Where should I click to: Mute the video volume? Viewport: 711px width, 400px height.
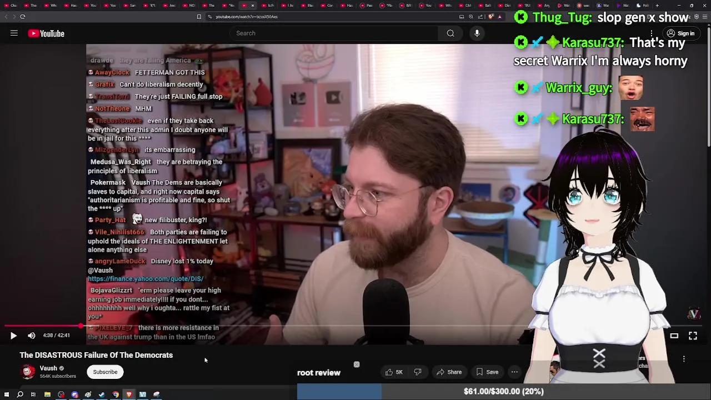coord(31,336)
